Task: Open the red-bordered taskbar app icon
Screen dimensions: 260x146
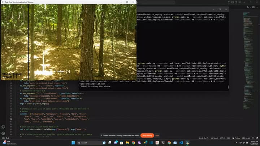Action: point(157,143)
